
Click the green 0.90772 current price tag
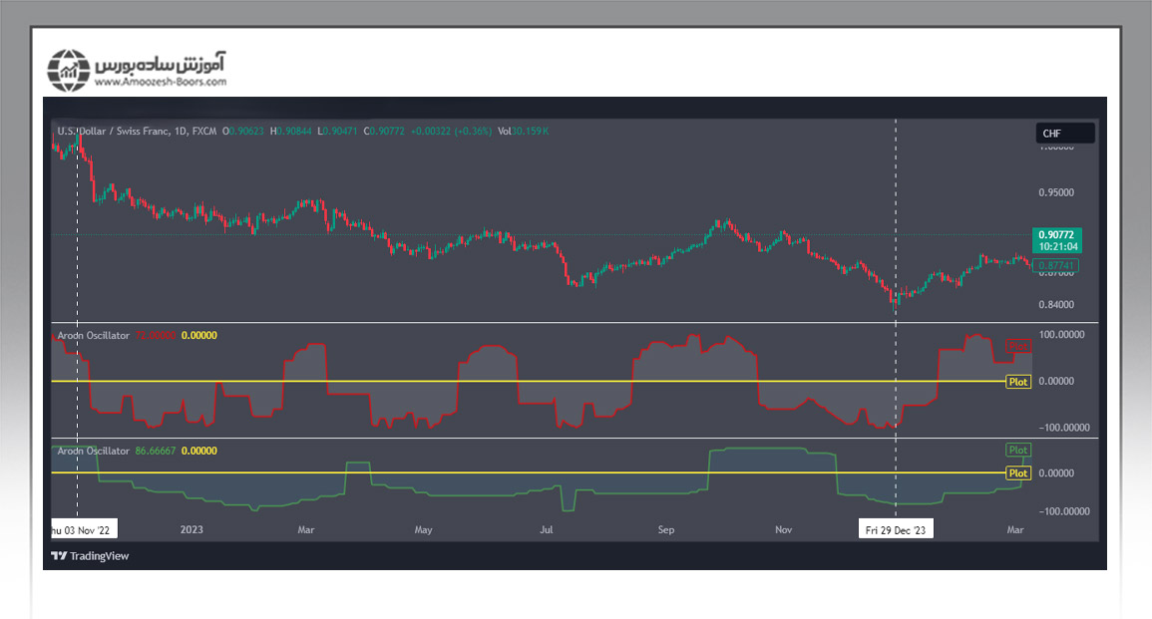coord(1058,239)
